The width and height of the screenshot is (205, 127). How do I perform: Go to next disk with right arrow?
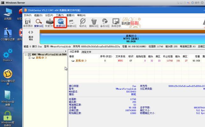click(x=32, y=32)
